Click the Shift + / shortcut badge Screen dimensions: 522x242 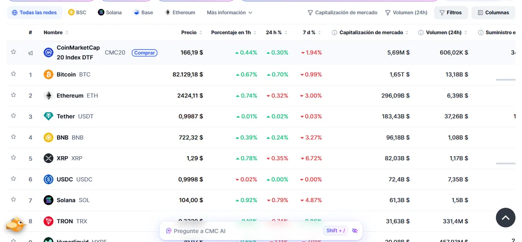click(x=335, y=231)
